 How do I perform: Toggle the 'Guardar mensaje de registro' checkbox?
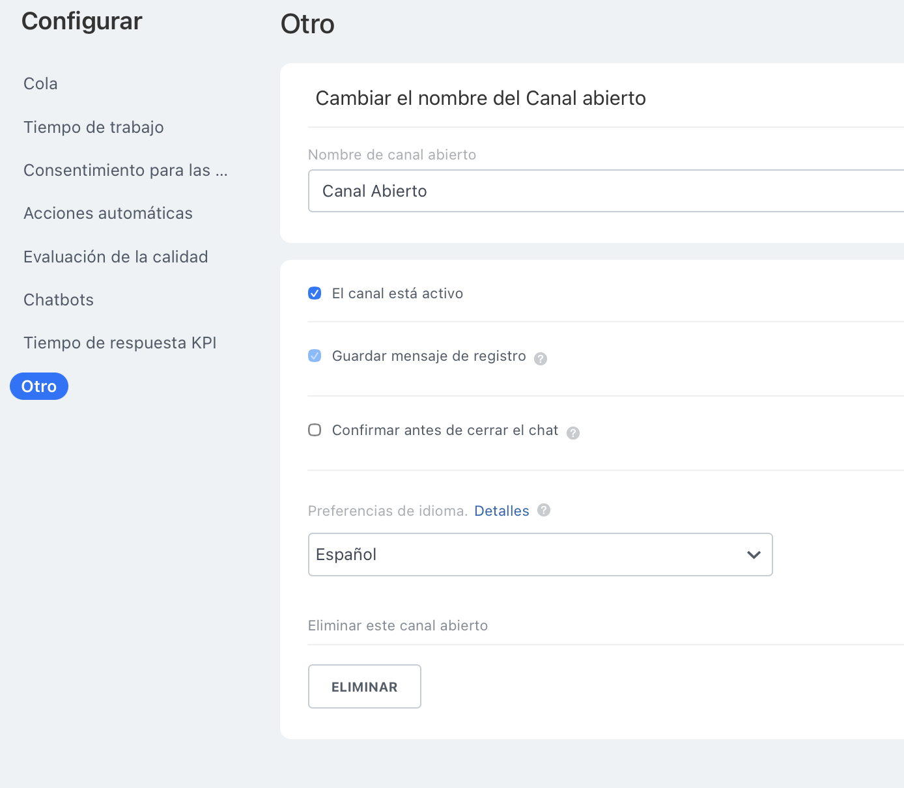315,356
